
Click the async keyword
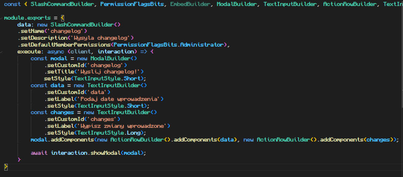(56, 51)
